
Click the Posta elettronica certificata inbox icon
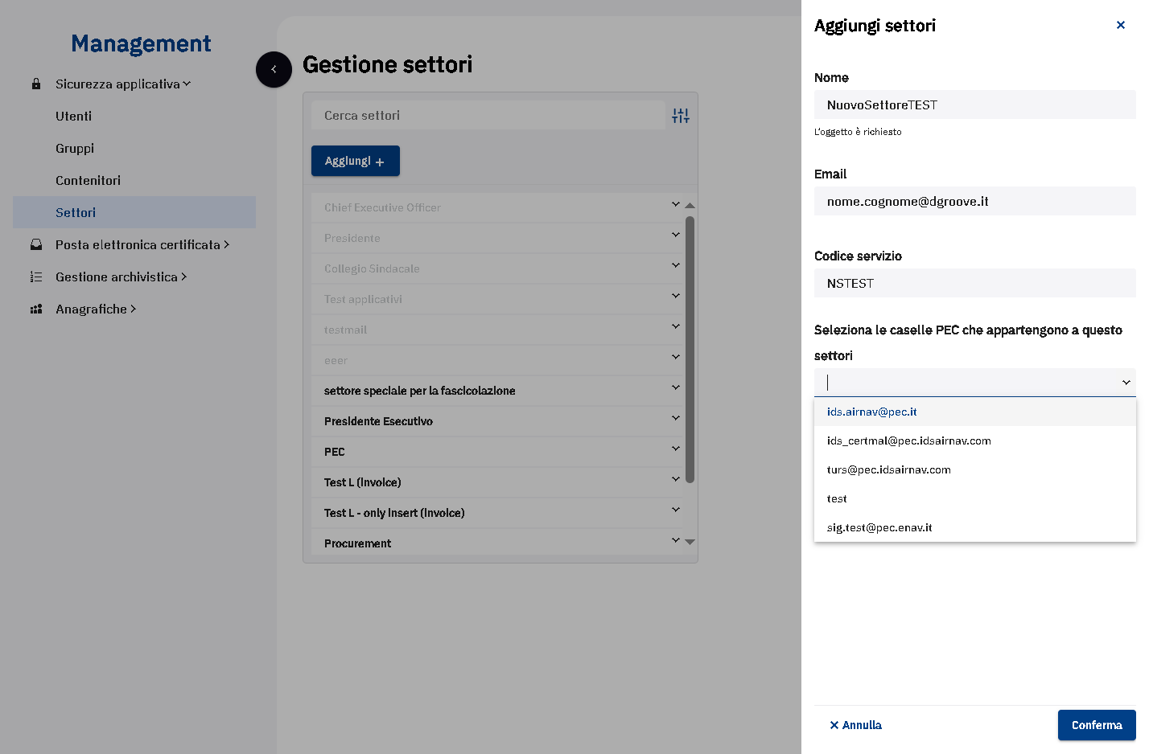(36, 244)
